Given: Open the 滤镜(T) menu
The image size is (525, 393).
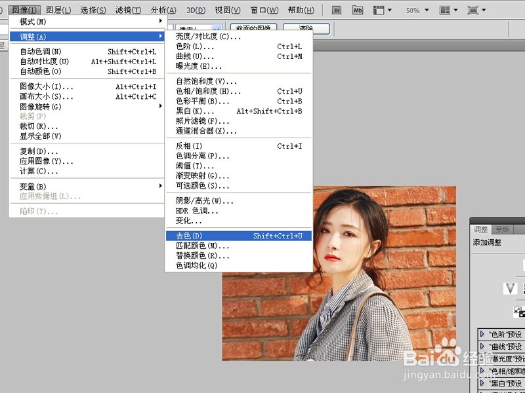Looking at the screenshot, I should [x=128, y=10].
